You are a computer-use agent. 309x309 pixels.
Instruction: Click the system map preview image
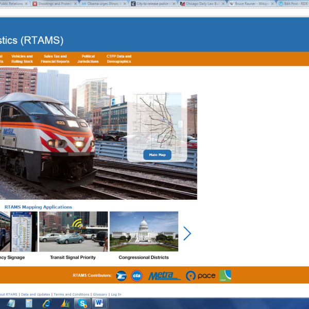click(157, 120)
